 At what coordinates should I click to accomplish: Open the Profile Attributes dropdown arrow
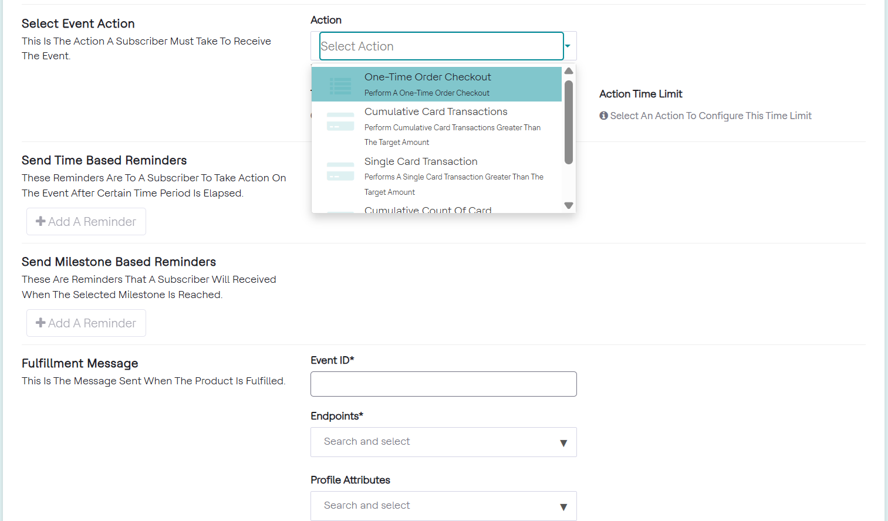pos(563,507)
